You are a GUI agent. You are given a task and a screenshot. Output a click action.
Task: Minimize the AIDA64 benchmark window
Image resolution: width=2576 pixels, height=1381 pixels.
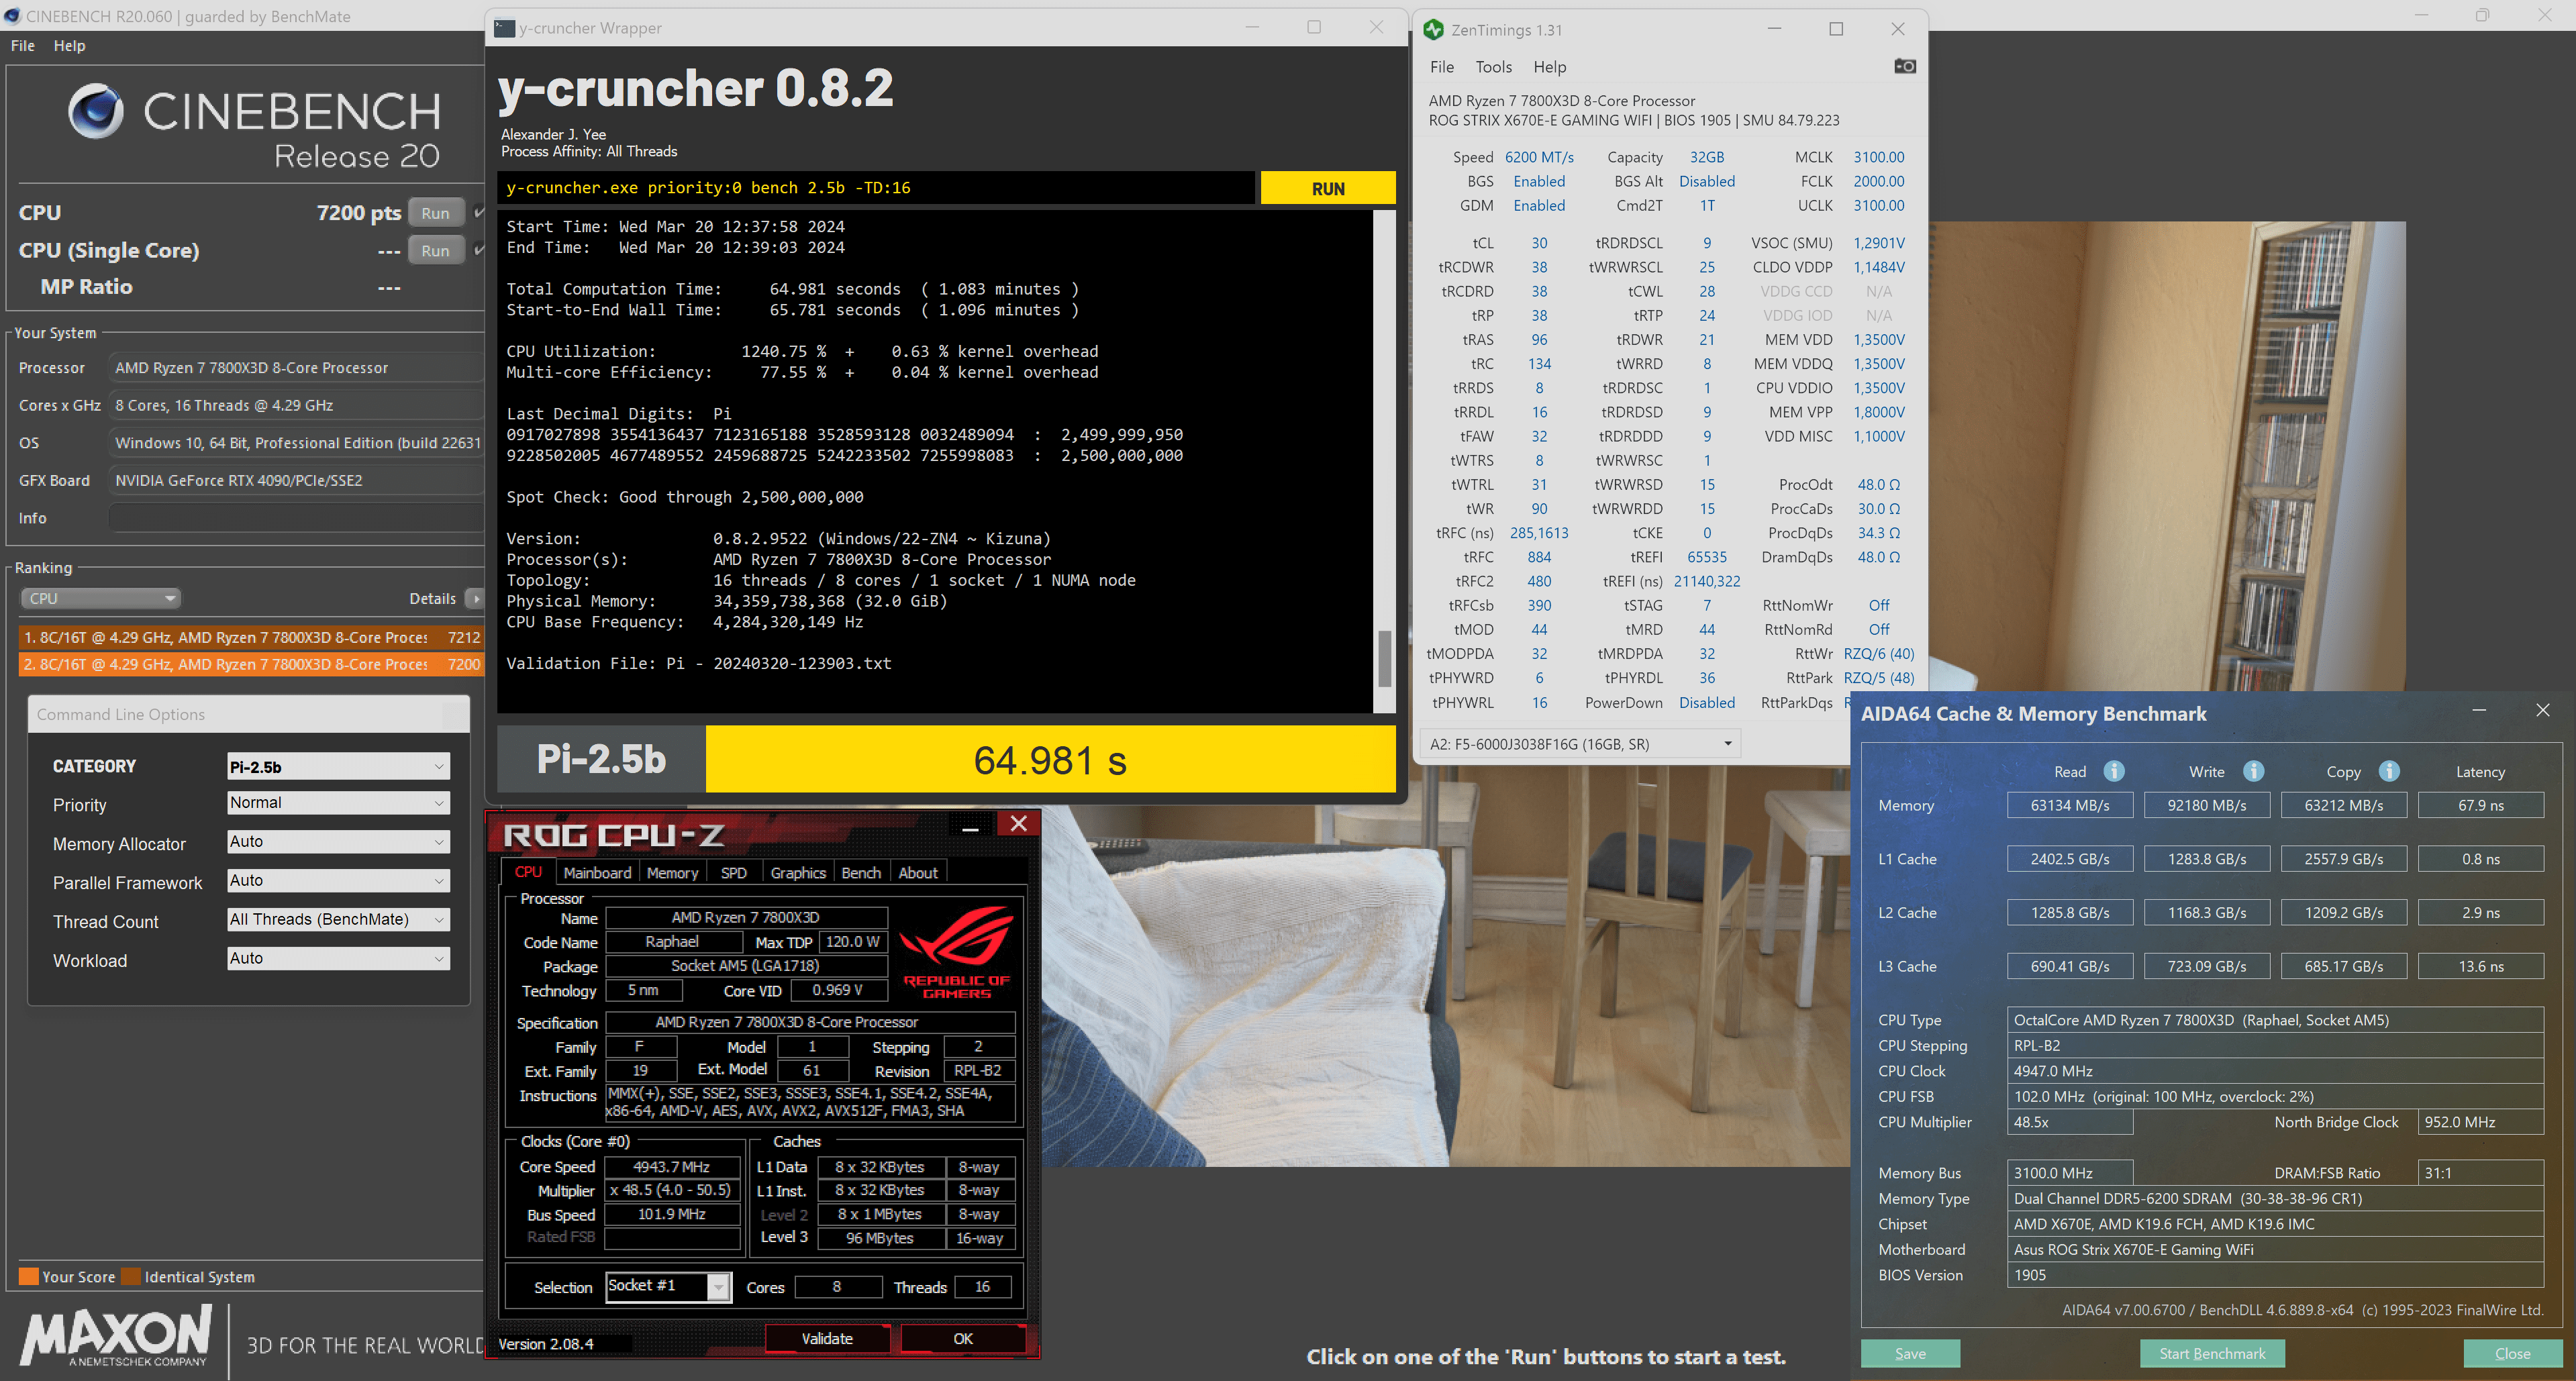(2479, 710)
